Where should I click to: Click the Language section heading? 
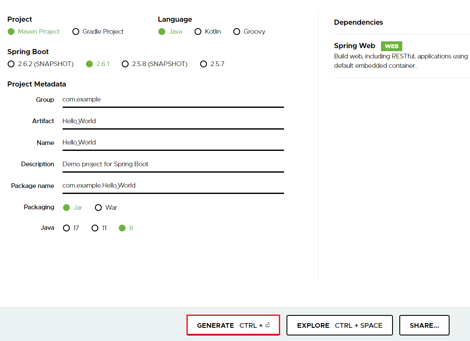(175, 19)
